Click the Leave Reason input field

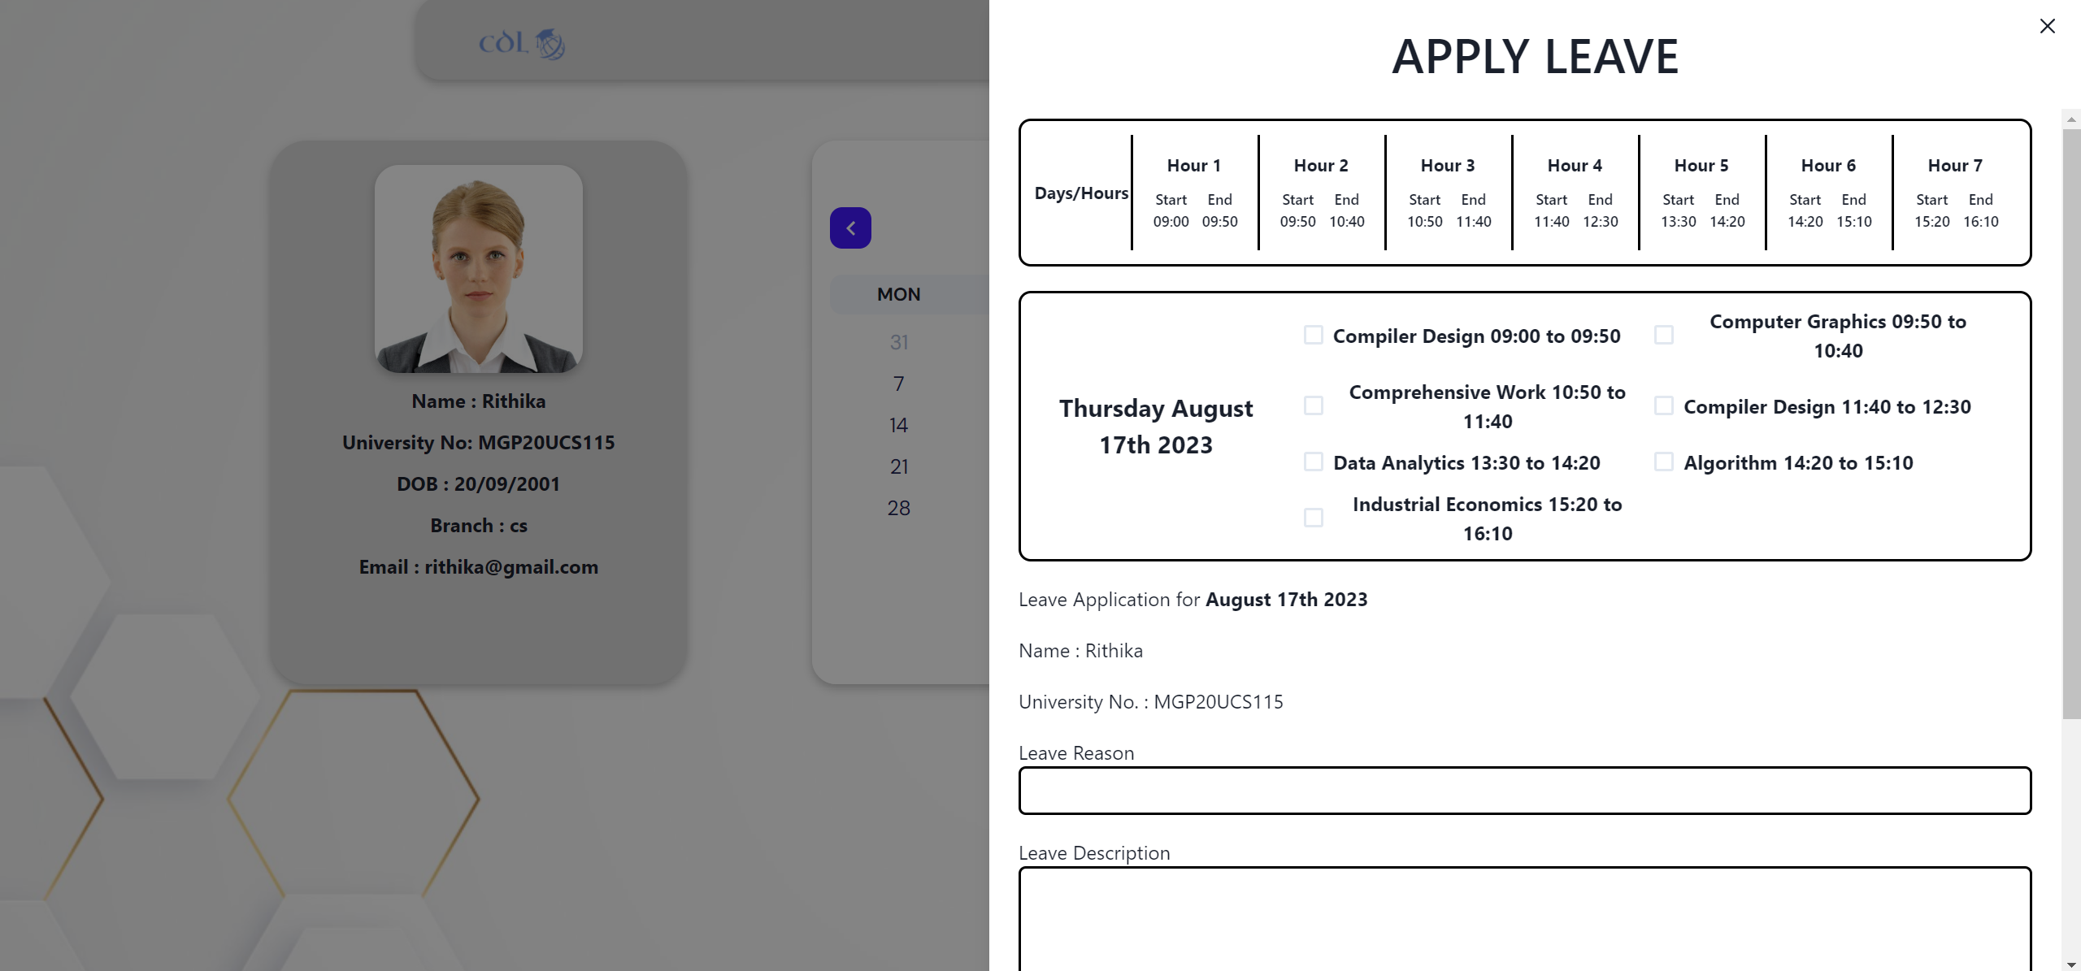tap(1524, 791)
